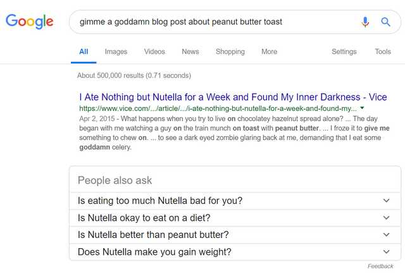This screenshot has width=405, height=276.
Task: Click the Google logo
Action: point(30,22)
